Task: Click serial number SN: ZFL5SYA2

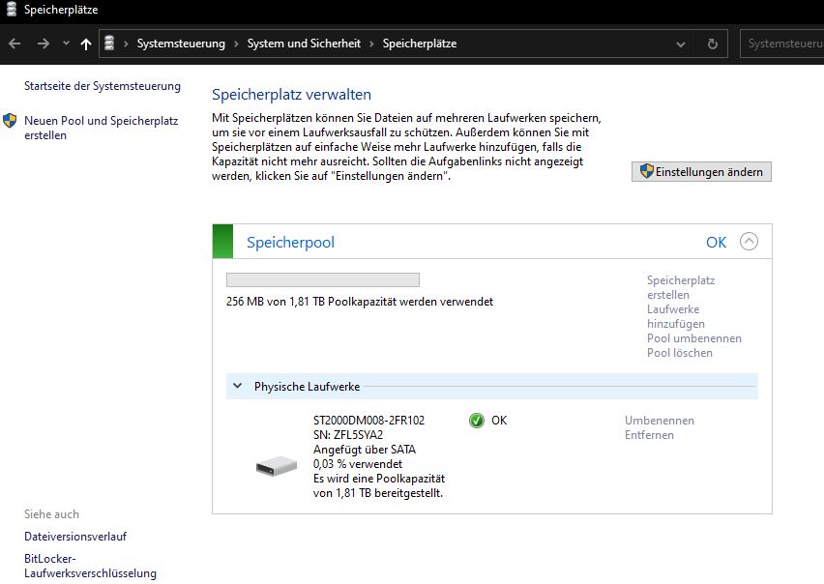Action: tap(348, 435)
